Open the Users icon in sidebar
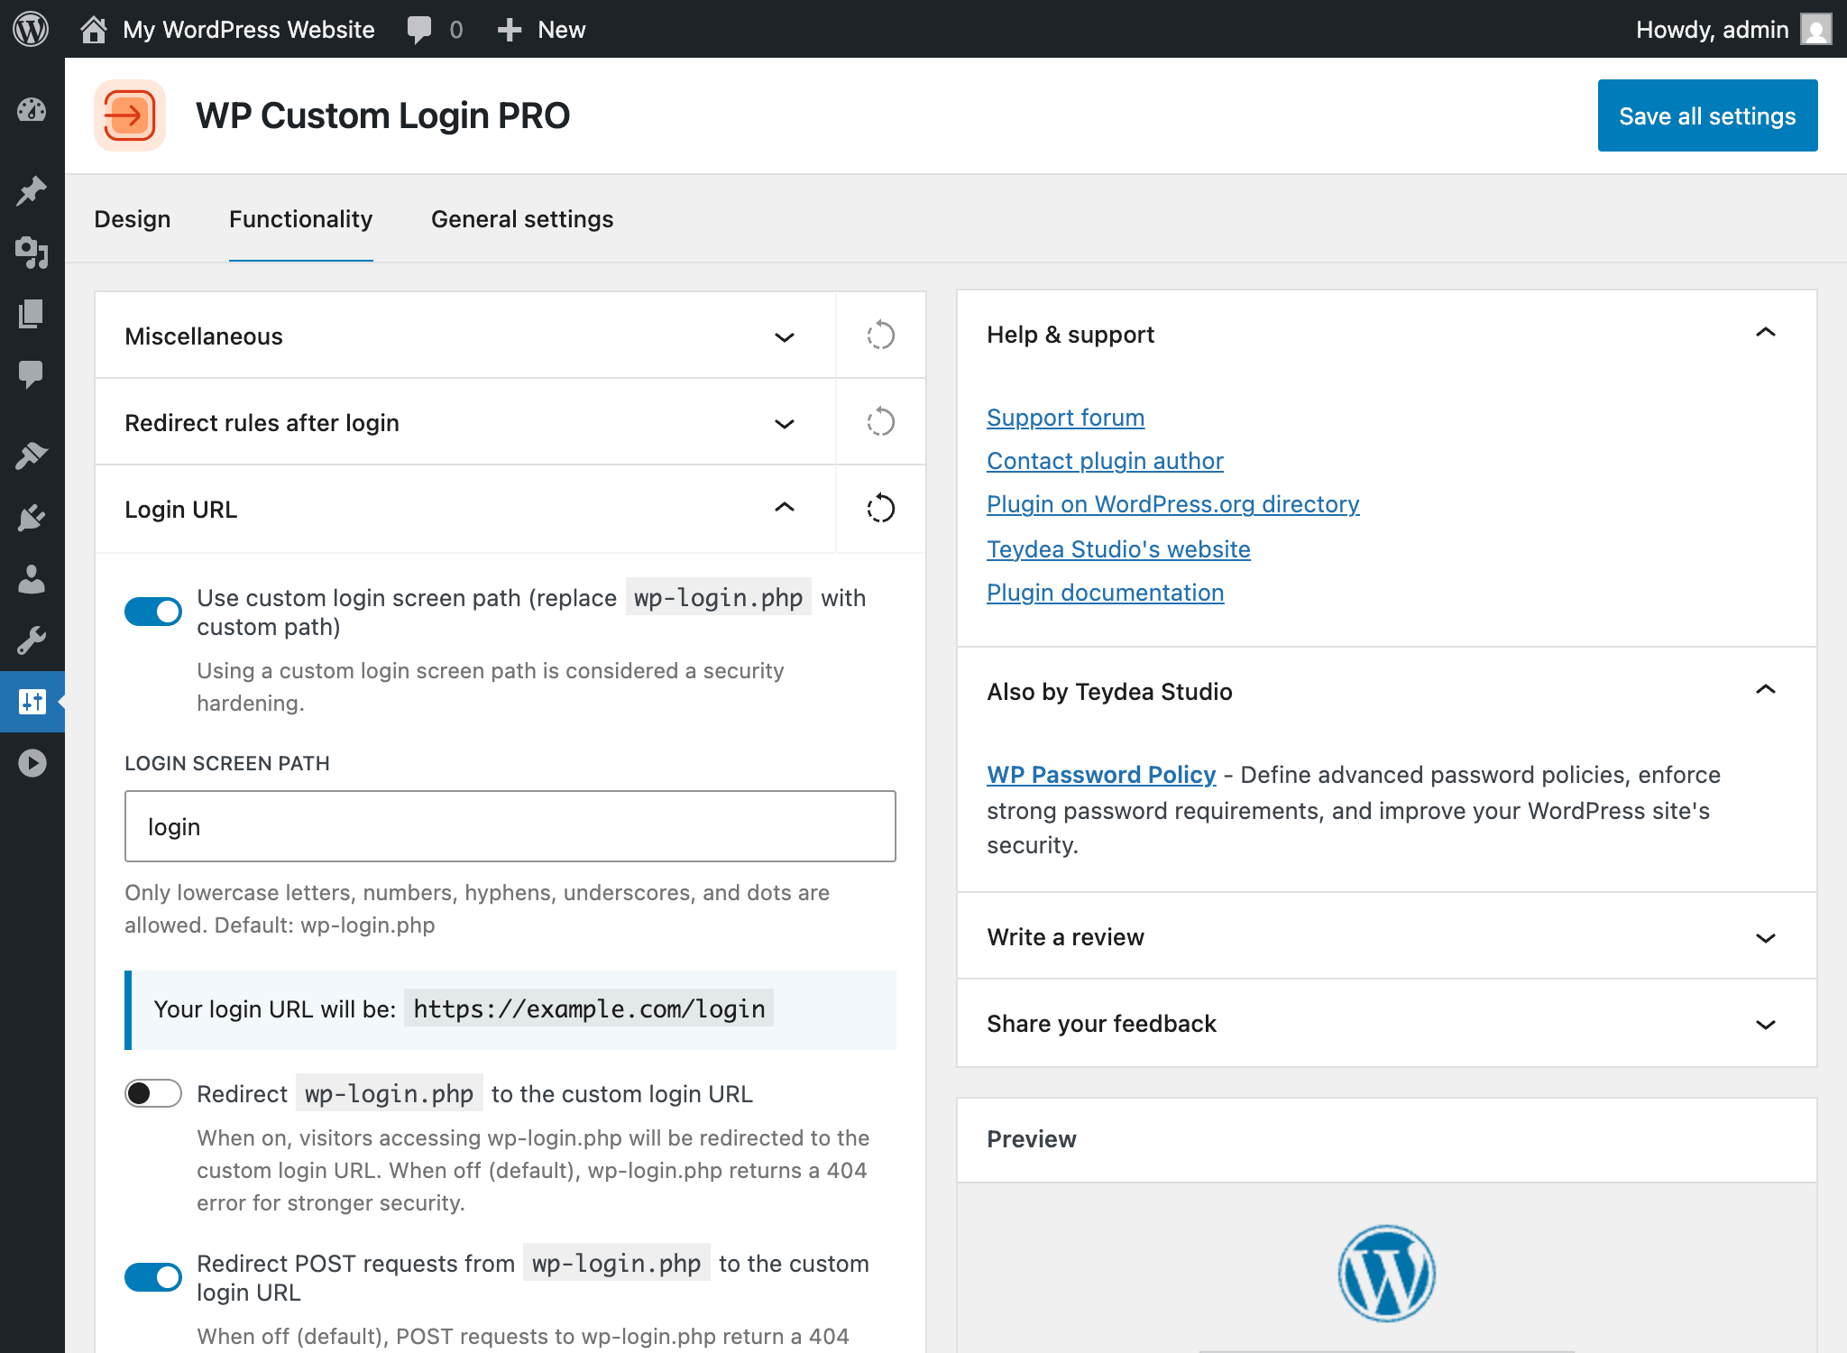This screenshot has height=1353, width=1847. [x=32, y=579]
